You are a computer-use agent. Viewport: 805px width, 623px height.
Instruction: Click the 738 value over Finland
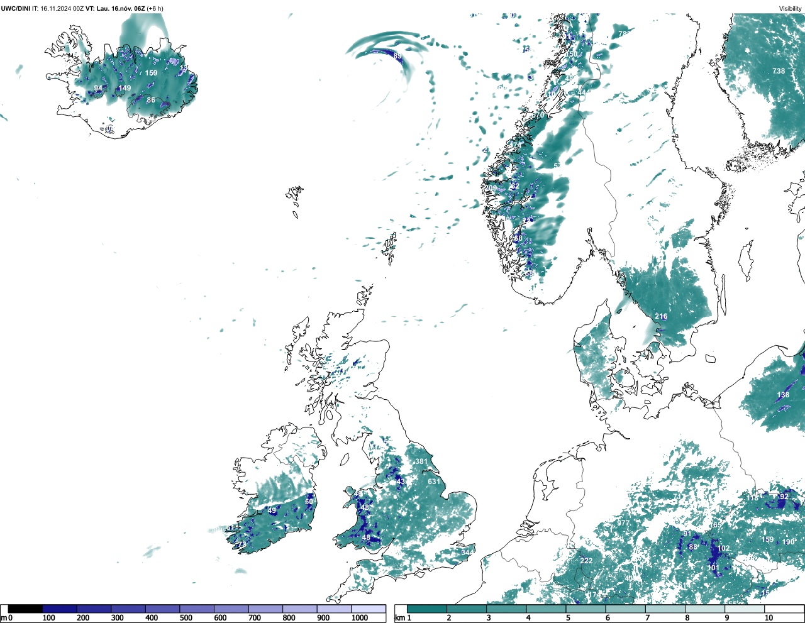pyautogui.click(x=779, y=71)
